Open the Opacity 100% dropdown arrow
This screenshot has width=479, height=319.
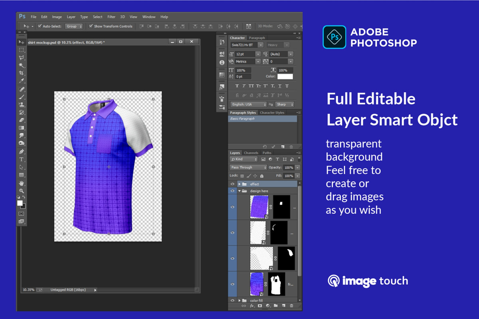coord(297,167)
